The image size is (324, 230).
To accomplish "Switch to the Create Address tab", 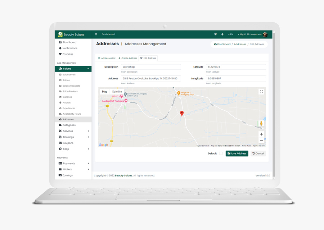I will [x=128, y=58].
